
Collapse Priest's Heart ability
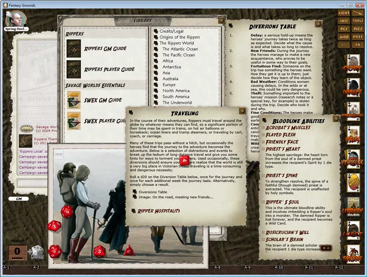263,149
